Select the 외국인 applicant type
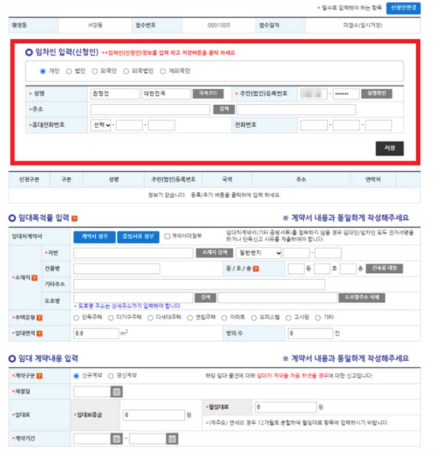This screenshot has width=433, height=452. (95, 71)
